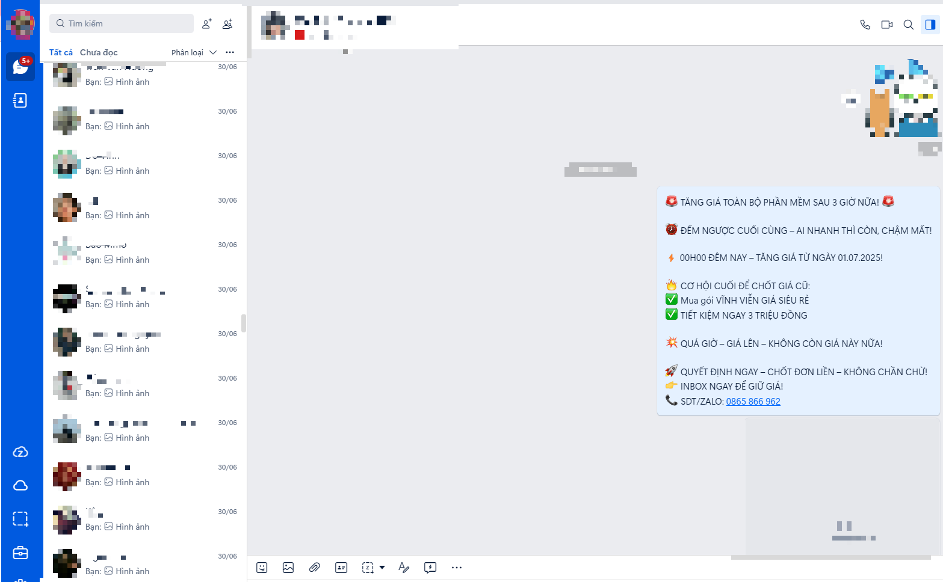The image size is (943, 582).
Task: Switch to the Chưa đọc tab
Action: pos(99,52)
